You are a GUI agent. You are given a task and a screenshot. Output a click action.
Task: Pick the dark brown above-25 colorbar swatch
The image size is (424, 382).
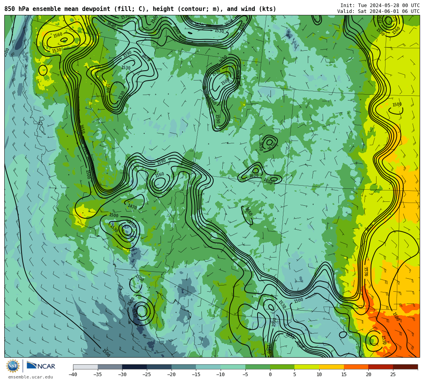(405, 367)
